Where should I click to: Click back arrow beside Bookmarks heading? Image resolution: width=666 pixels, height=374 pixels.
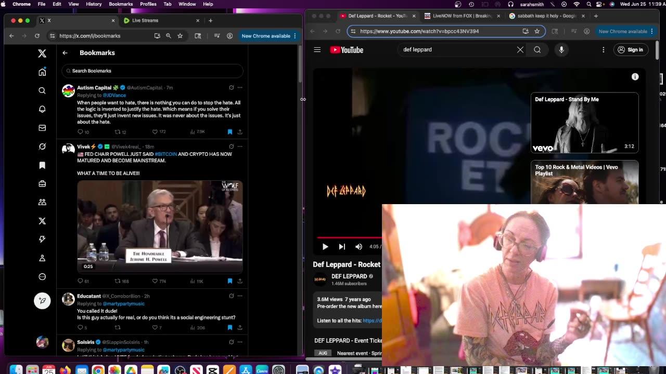[65, 53]
